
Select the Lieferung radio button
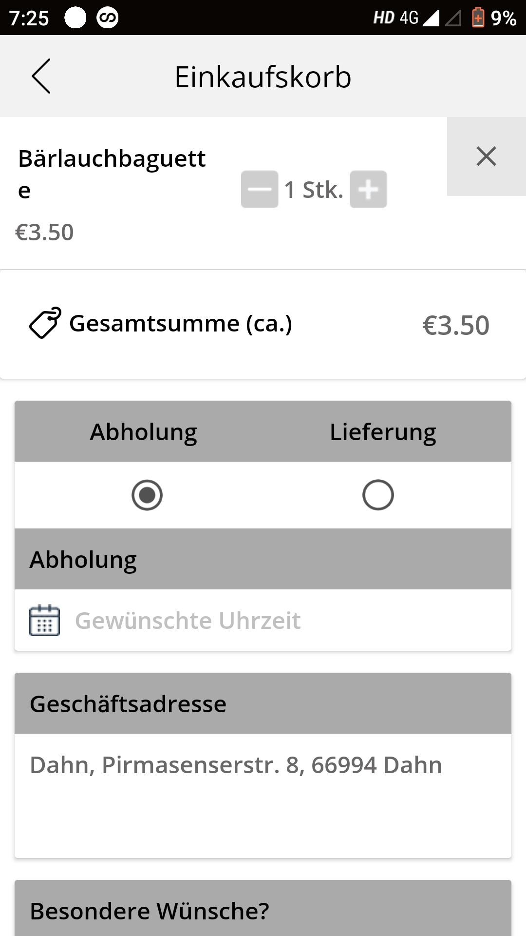pyautogui.click(x=378, y=495)
